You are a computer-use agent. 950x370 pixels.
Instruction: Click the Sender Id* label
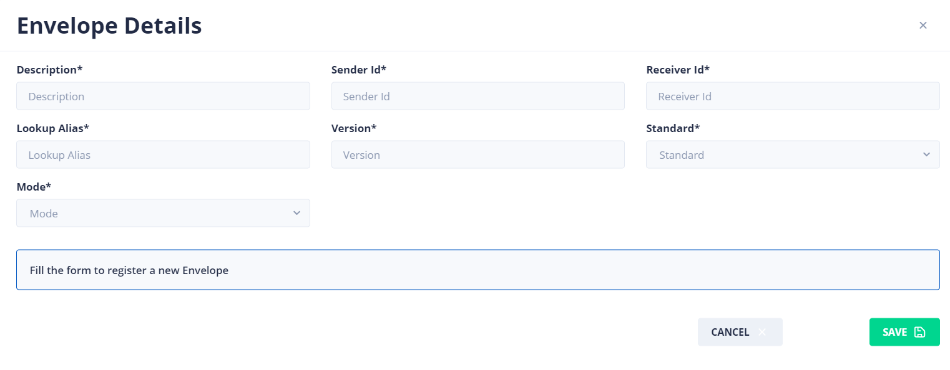(359, 70)
